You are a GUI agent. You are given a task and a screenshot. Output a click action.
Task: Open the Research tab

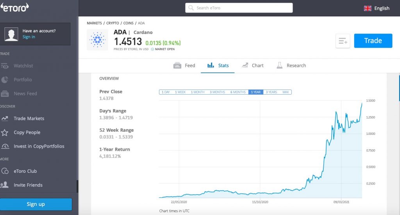coord(291,66)
